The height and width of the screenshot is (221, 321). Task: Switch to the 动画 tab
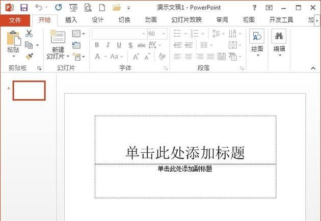tap(151, 20)
